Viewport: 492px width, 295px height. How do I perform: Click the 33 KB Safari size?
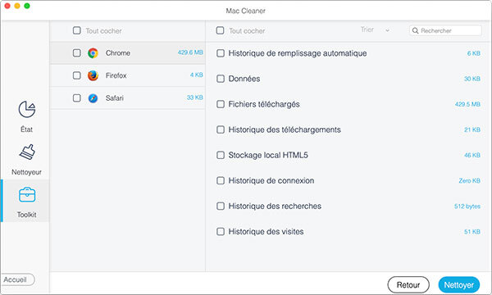coord(194,98)
